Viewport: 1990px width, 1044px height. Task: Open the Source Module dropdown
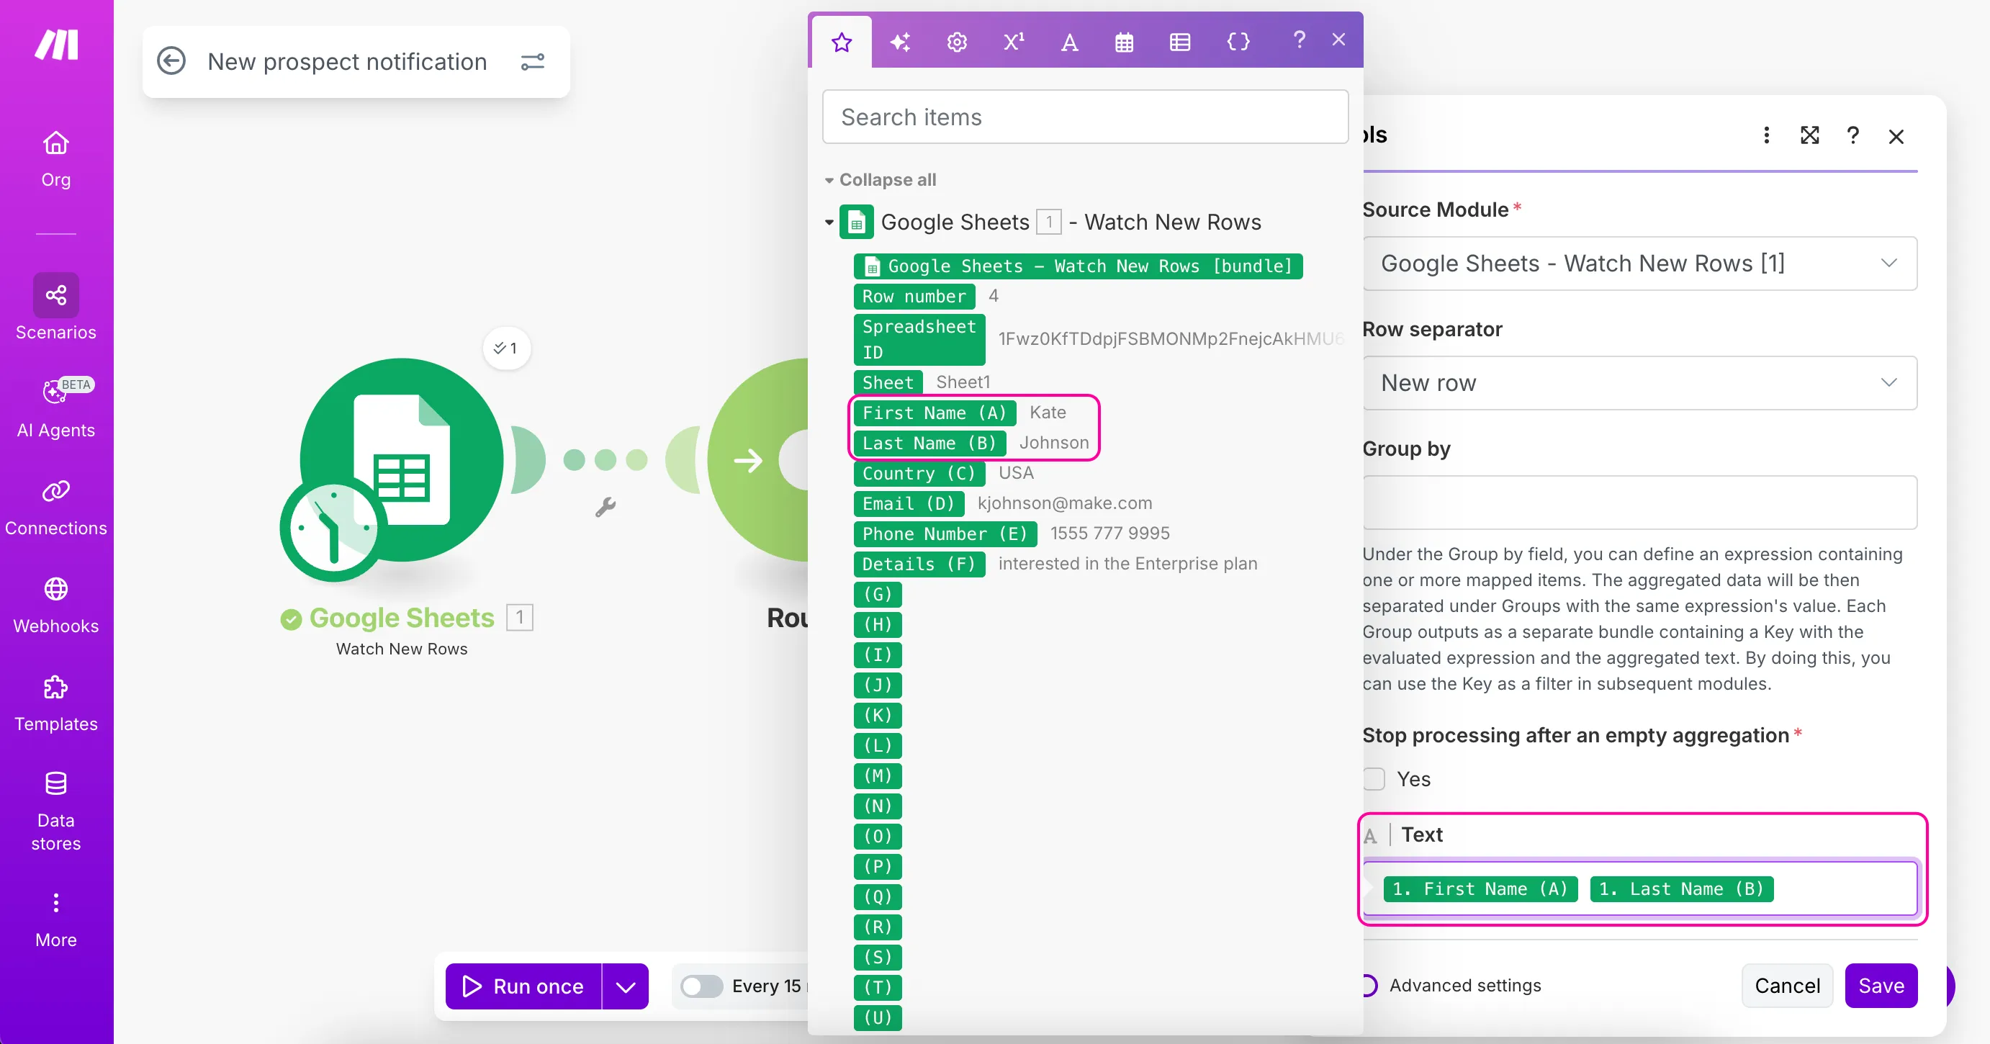[x=1639, y=264]
